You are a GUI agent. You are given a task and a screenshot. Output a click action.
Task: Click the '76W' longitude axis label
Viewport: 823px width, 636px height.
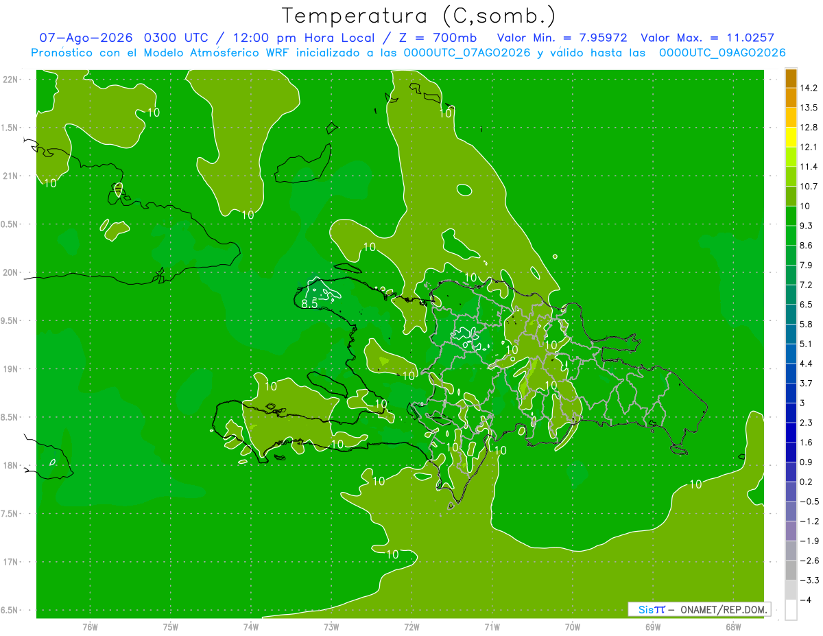click(90, 626)
